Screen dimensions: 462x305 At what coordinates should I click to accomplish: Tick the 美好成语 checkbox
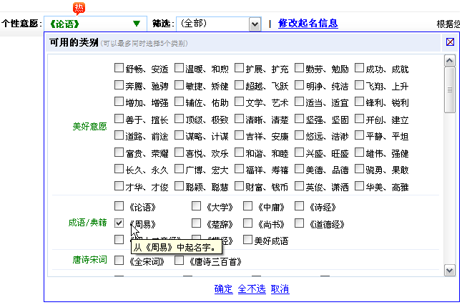248,241
